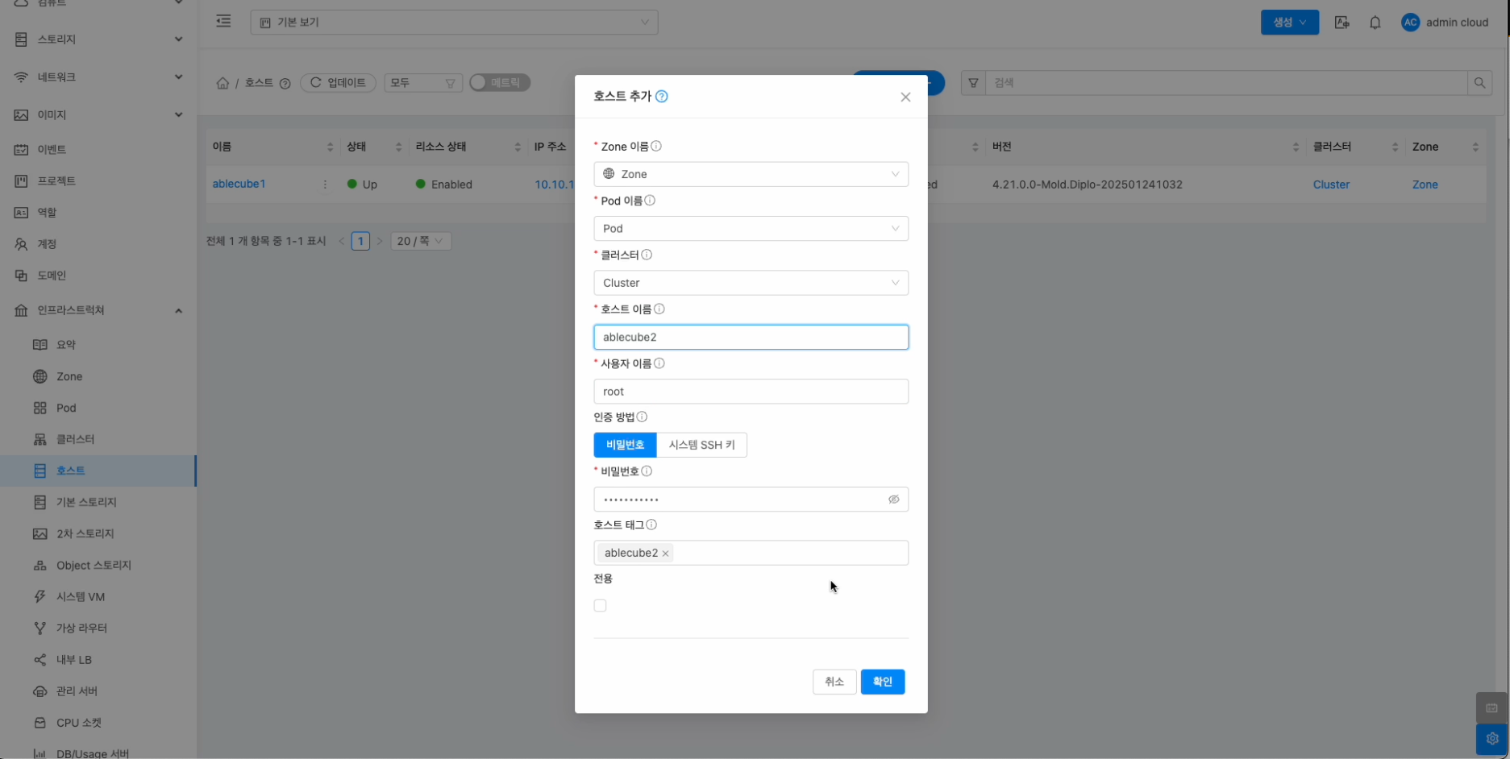Open the notifications bell

1375,23
